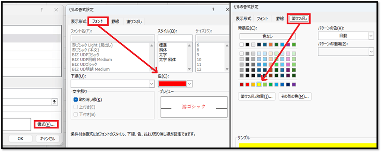Switch to the red-outlined 塗りつぶし tab
The height and width of the screenshot is (152, 381).
299,18
